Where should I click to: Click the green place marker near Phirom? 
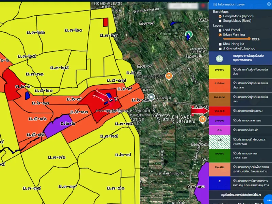189,34
